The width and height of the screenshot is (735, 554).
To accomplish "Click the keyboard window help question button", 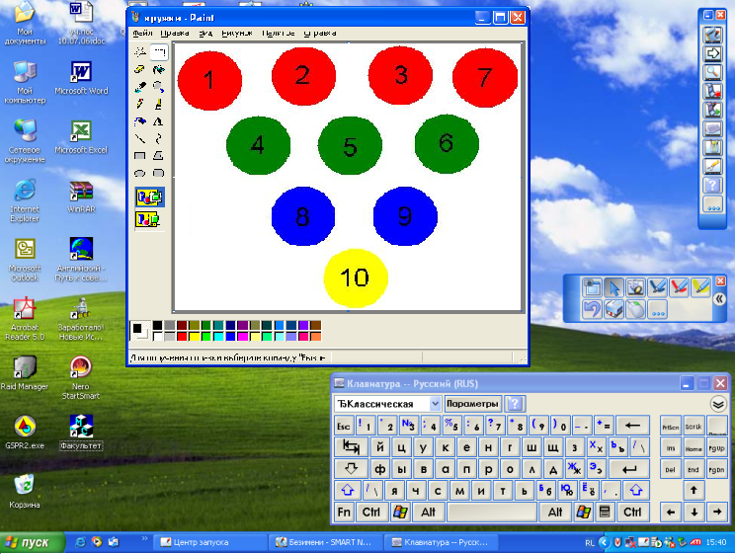I will (x=515, y=404).
